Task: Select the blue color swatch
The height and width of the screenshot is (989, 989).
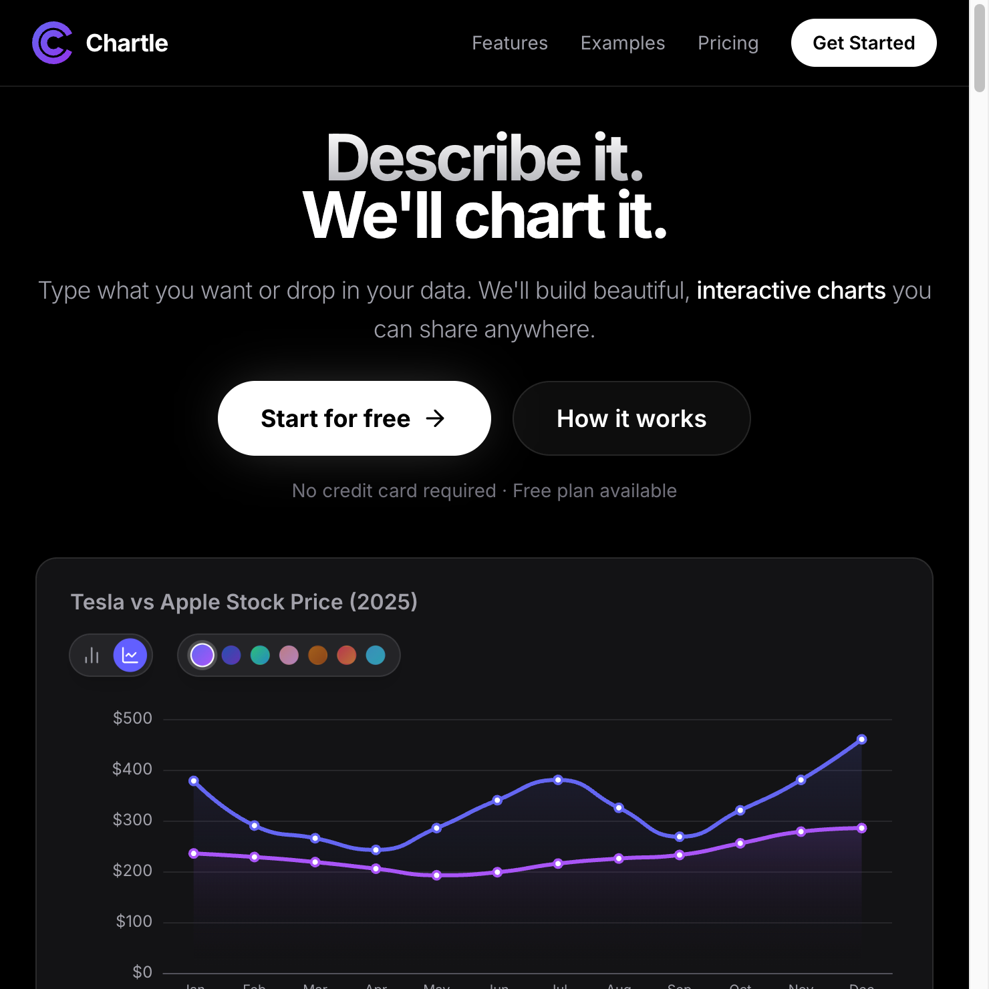Action: 231,655
